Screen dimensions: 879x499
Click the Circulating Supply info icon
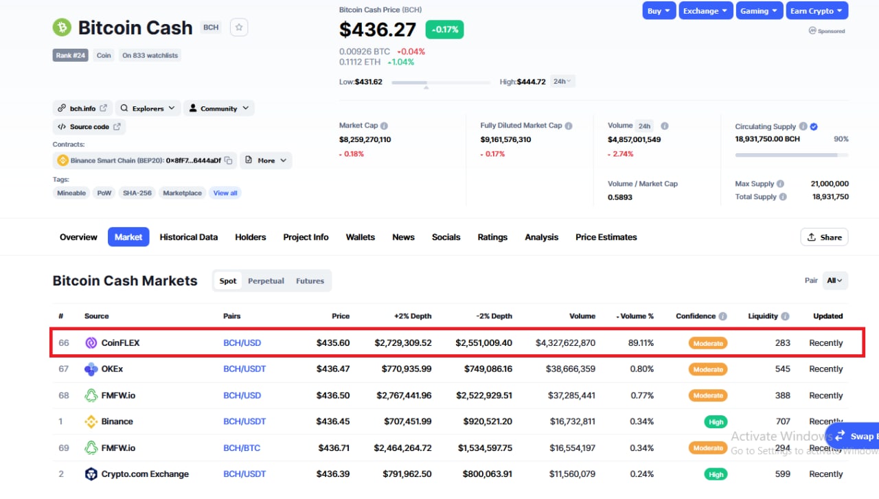[803, 126]
